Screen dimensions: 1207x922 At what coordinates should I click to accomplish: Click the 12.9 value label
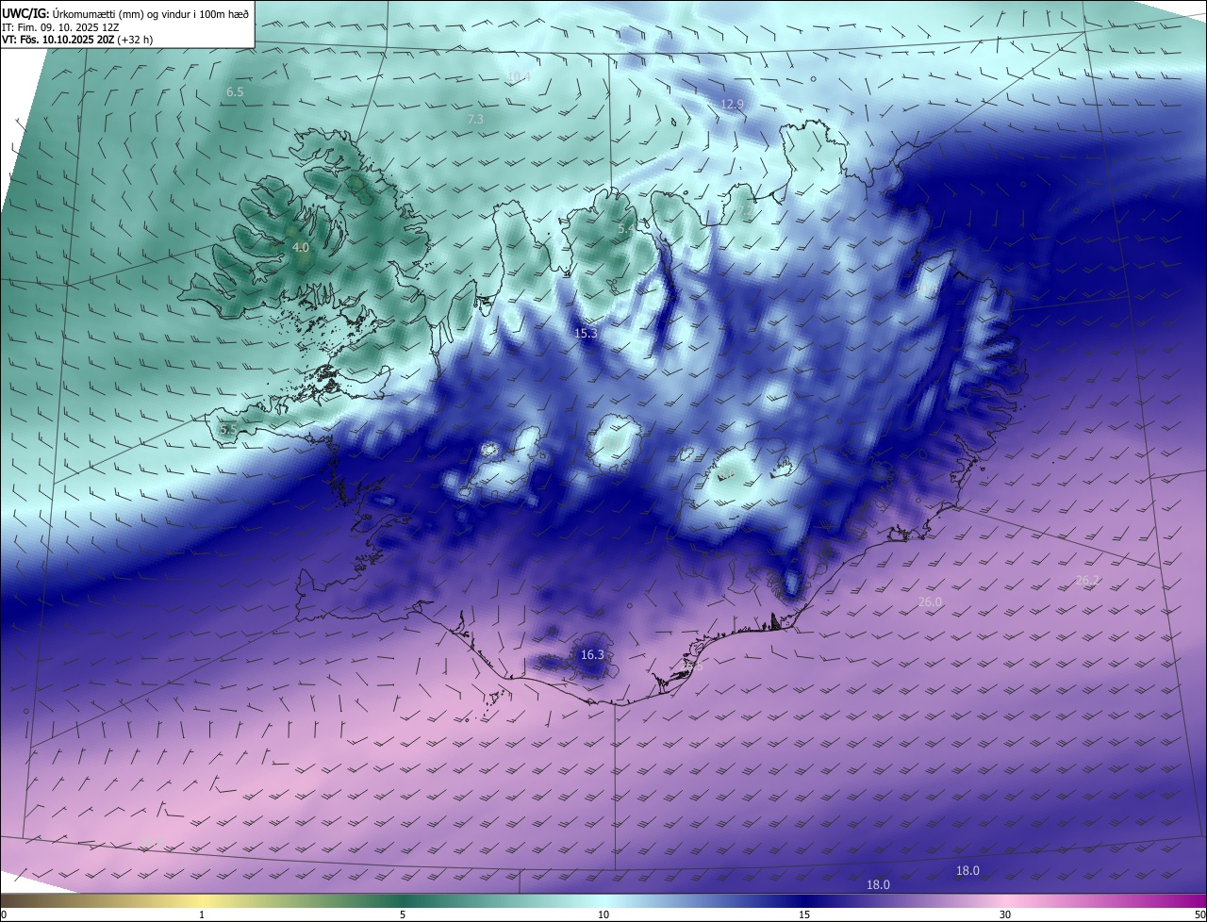[732, 104]
